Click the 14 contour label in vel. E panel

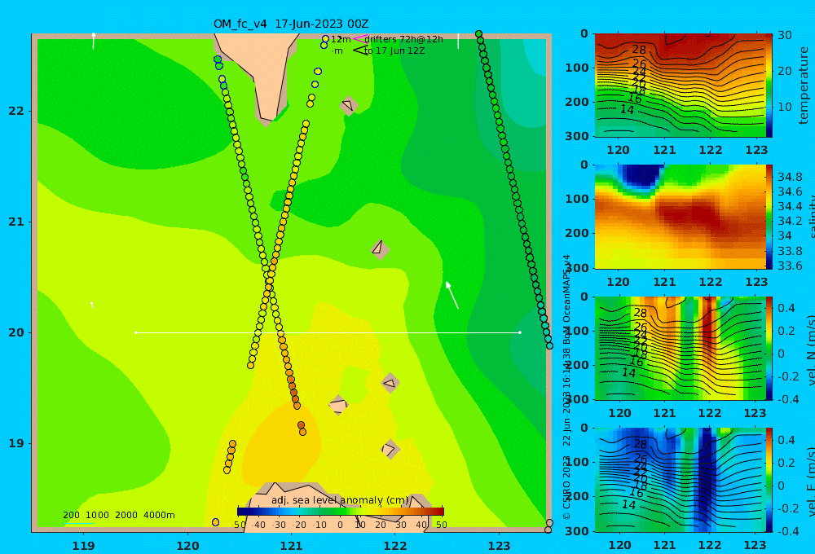[628, 504]
